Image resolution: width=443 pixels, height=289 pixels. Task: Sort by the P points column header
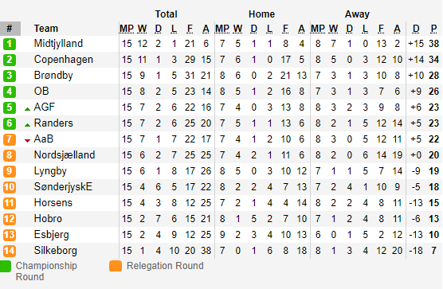[434, 29]
